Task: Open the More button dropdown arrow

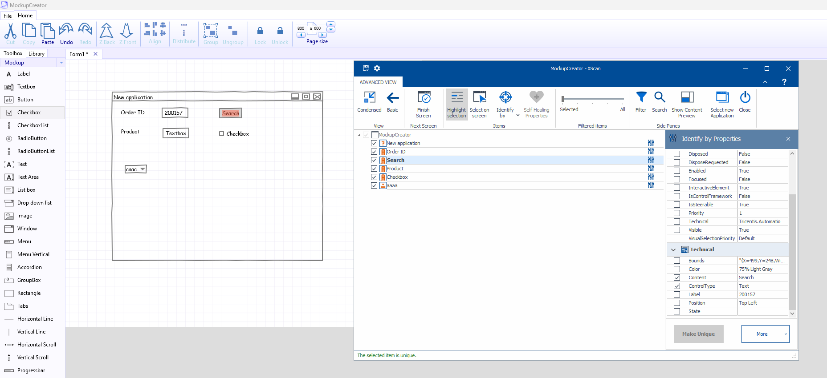Action: click(786, 334)
